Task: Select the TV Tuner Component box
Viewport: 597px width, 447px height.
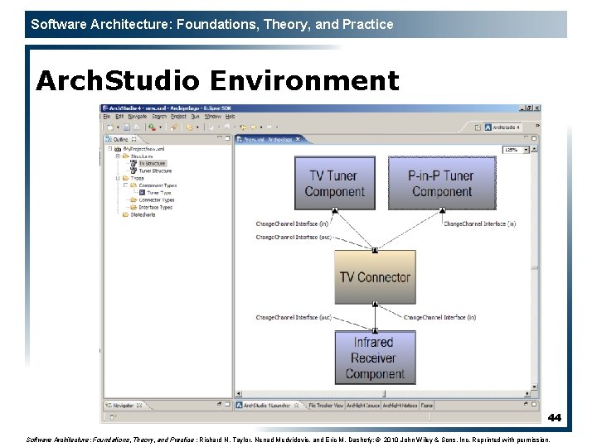Action: point(335,183)
